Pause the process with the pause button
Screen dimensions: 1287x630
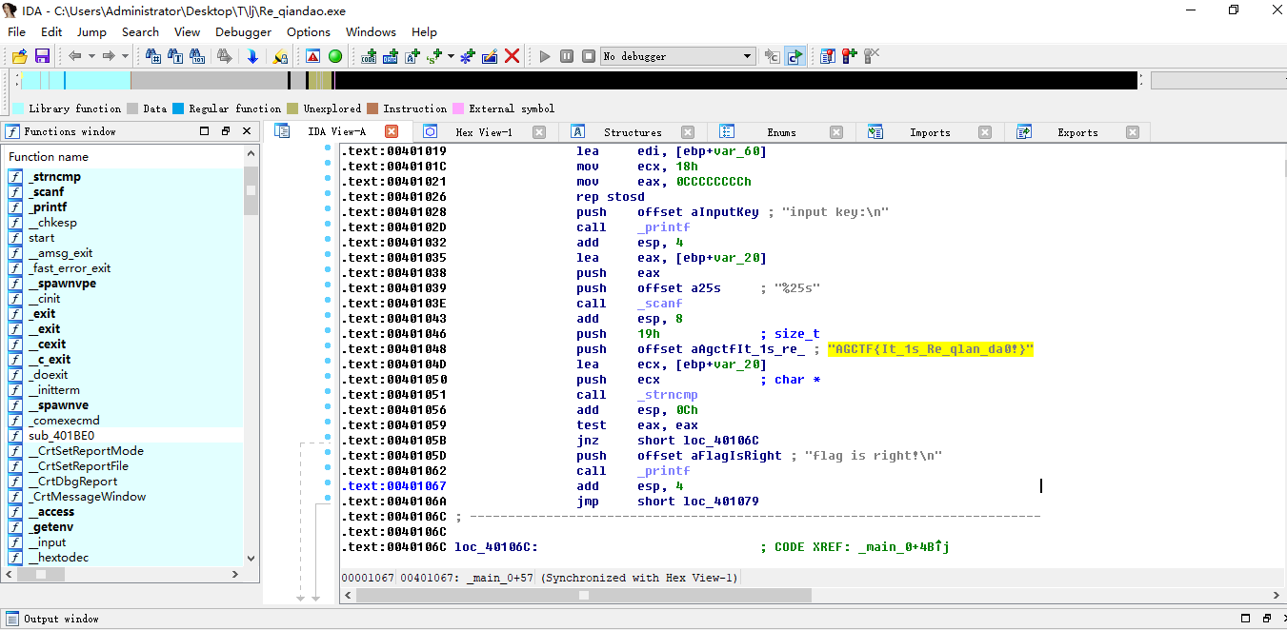tap(567, 56)
